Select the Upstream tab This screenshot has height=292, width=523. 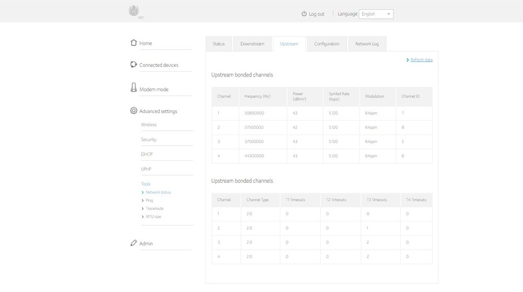289,44
